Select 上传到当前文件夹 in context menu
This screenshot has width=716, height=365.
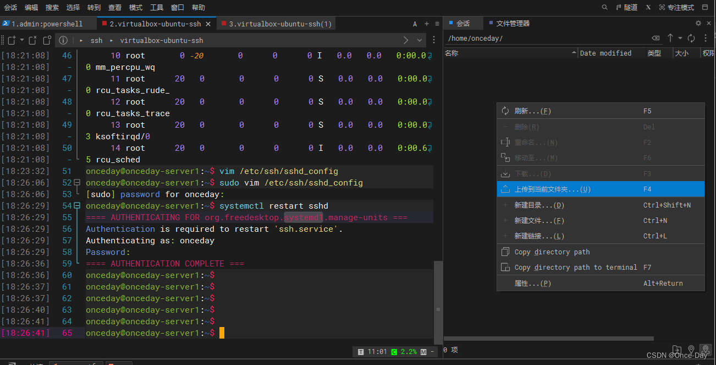click(x=601, y=189)
